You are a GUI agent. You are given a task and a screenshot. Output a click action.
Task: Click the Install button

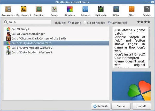[x=142, y=106]
